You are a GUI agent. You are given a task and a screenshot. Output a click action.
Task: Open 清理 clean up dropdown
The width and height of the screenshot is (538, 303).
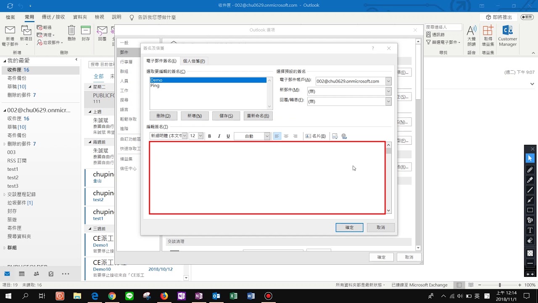pos(45,35)
